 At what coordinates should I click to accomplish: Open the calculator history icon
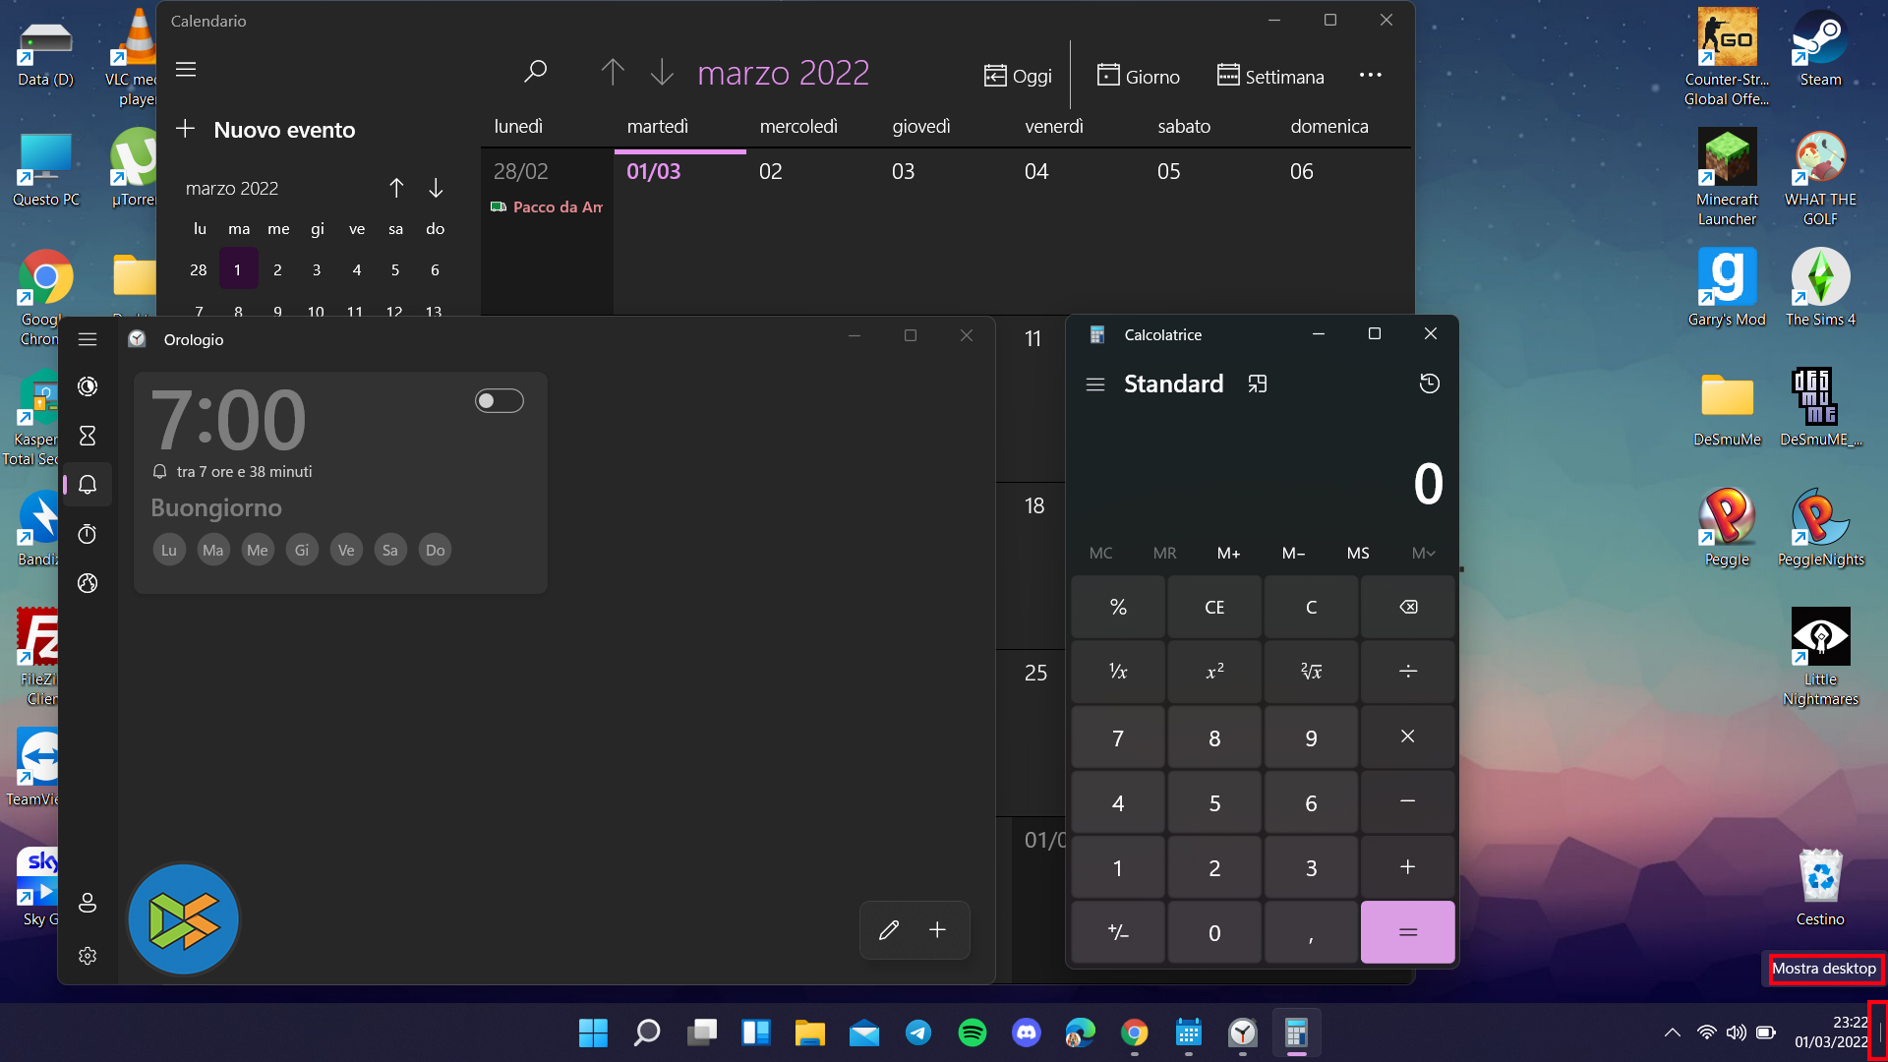[1429, 383]
